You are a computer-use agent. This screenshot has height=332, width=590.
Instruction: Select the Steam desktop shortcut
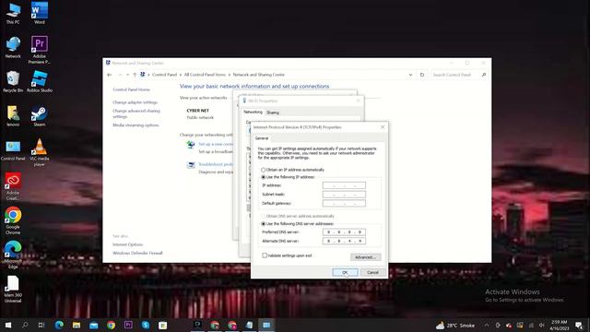click(x=39, y=116)
